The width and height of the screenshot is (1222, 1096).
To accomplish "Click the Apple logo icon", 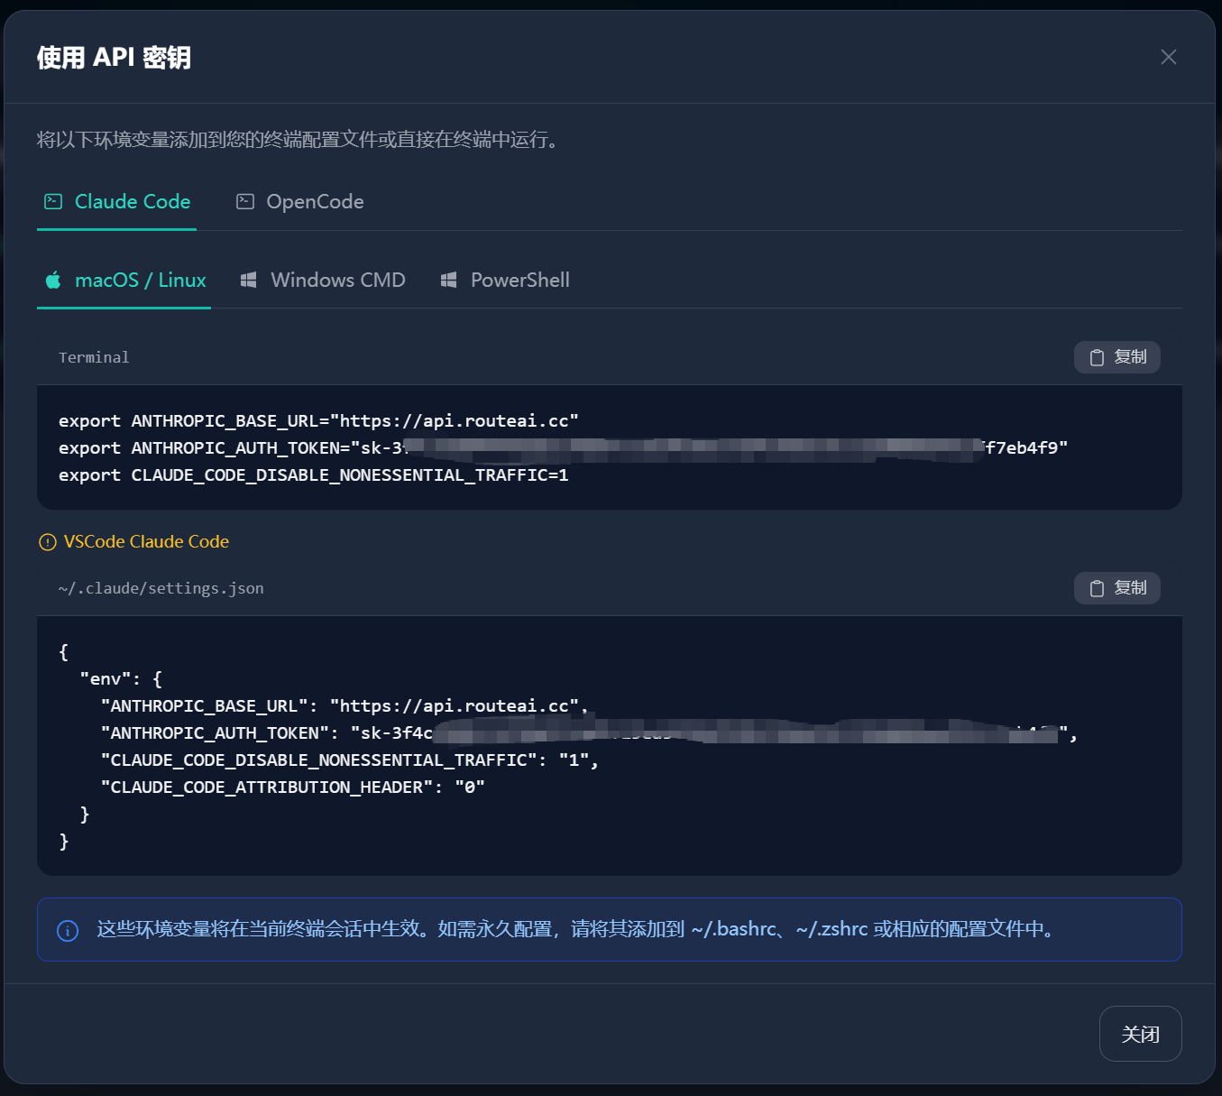I will (53, 280).
